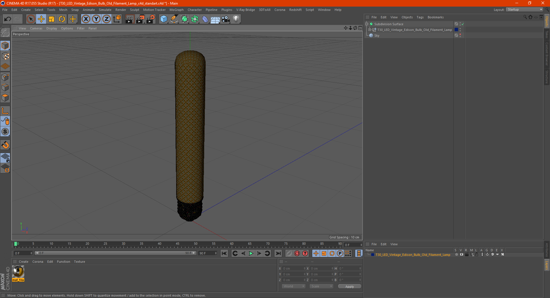This screenshot has height=298, width=550.
Task: Switch to Edges mode
Action: click(x=5, y=87)
